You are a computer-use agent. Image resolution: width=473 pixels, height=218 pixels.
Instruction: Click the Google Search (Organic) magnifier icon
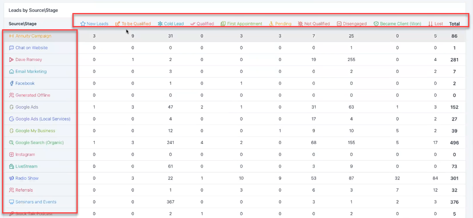(11, 143)
